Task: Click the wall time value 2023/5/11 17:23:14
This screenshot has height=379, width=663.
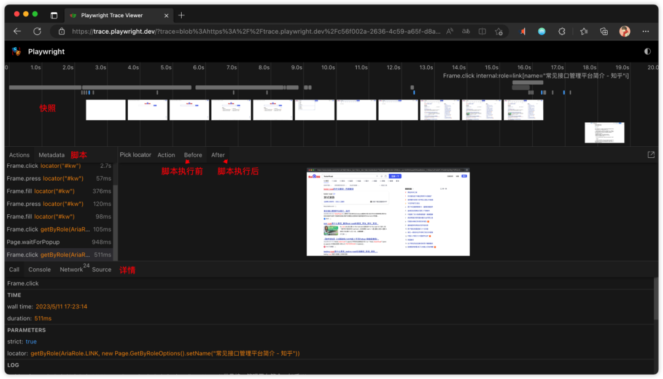Action: [x=61, y=307]
